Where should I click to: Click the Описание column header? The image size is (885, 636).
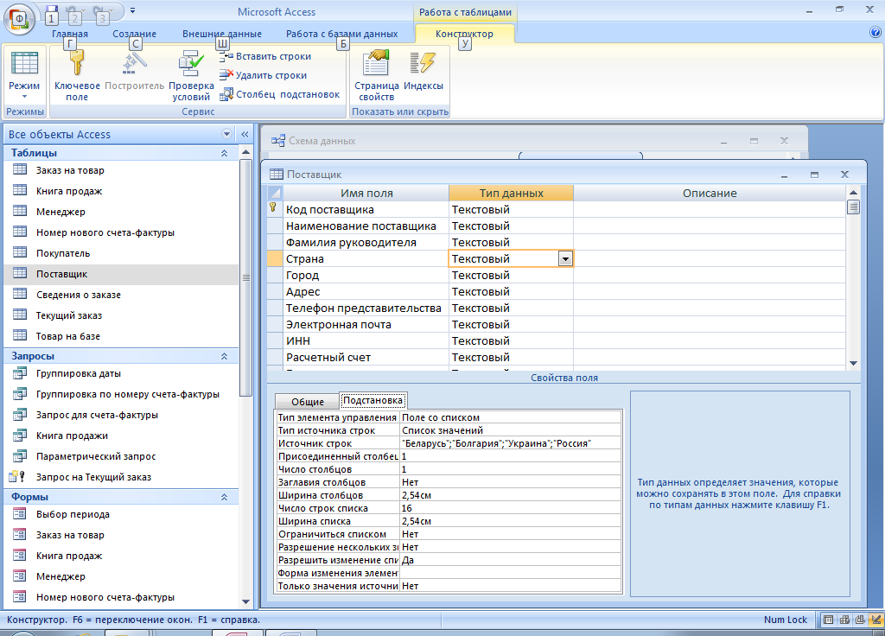pyautogui.click(x=710, y=193)
